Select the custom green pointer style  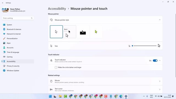tap(96, 32)
